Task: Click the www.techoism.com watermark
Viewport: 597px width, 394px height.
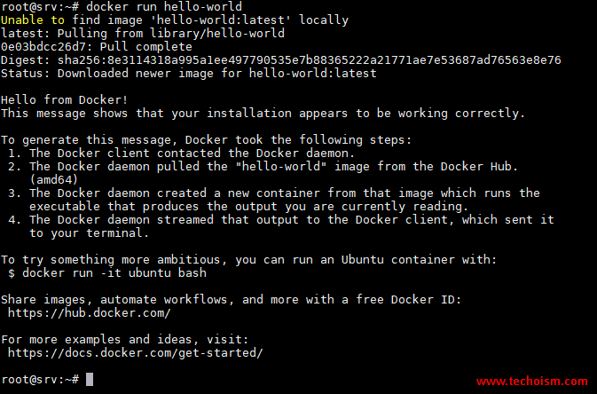Action: click(532, 381)
